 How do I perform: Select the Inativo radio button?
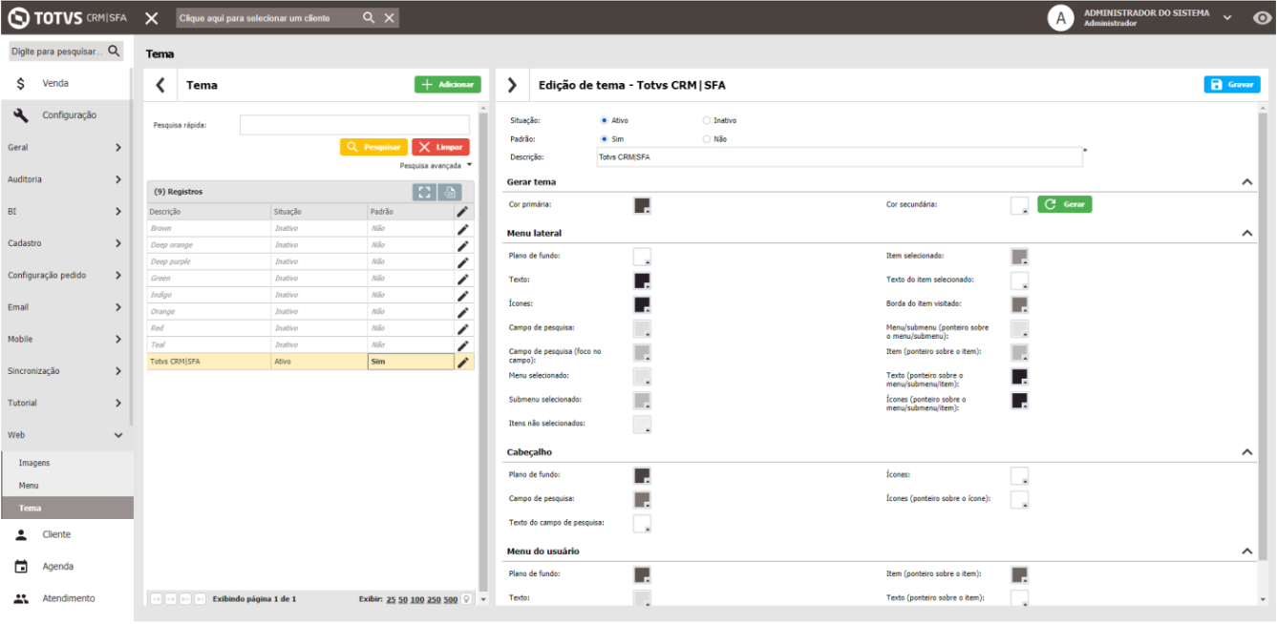pyautogui.click(x=707, y=120)
